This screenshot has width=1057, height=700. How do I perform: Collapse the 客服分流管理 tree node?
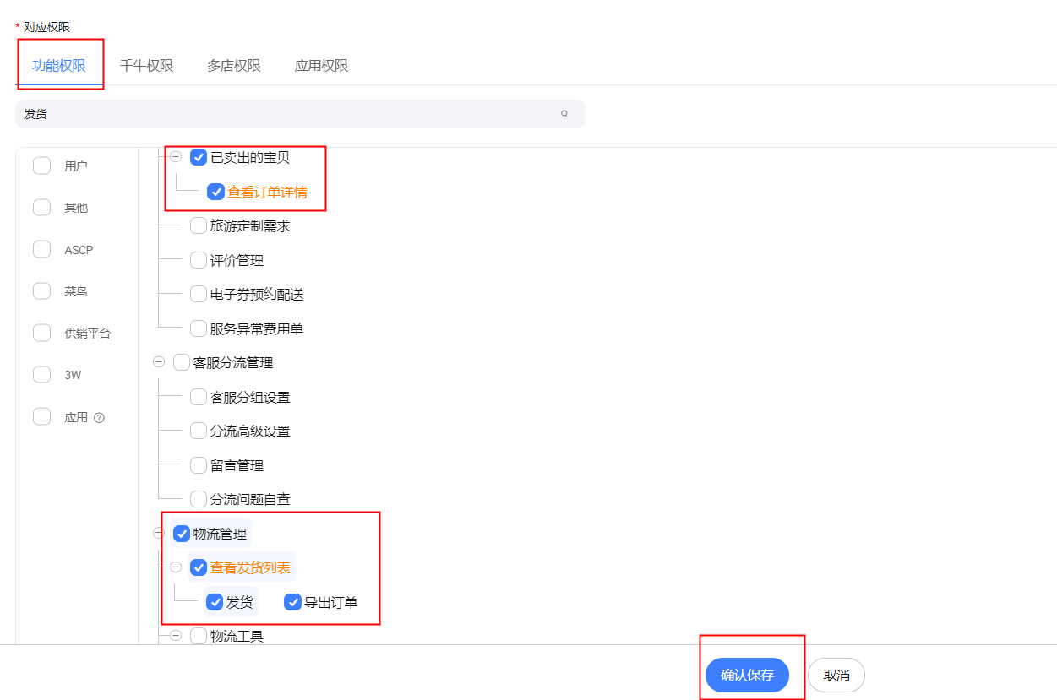159,362
